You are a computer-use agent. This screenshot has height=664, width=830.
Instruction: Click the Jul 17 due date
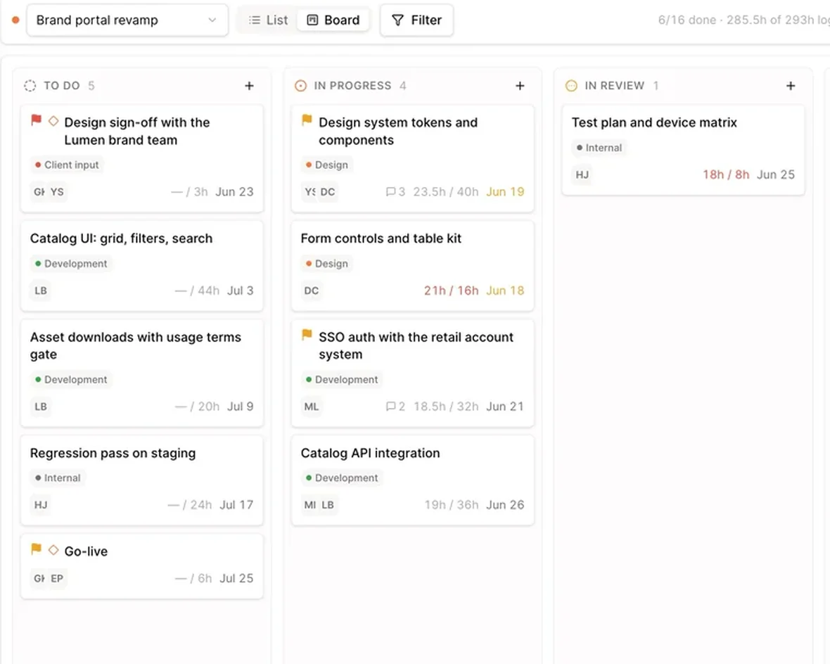(x=236, y=505)
